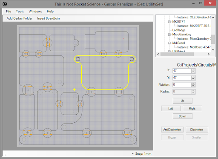218x159 pixels.
Task: Click the left mounting hole of MidiBoard
Action: point(78,59)
